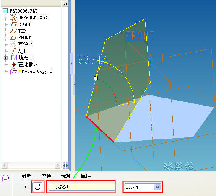
Task: Click the white drag handle in viewport
Action: (96, 78)
